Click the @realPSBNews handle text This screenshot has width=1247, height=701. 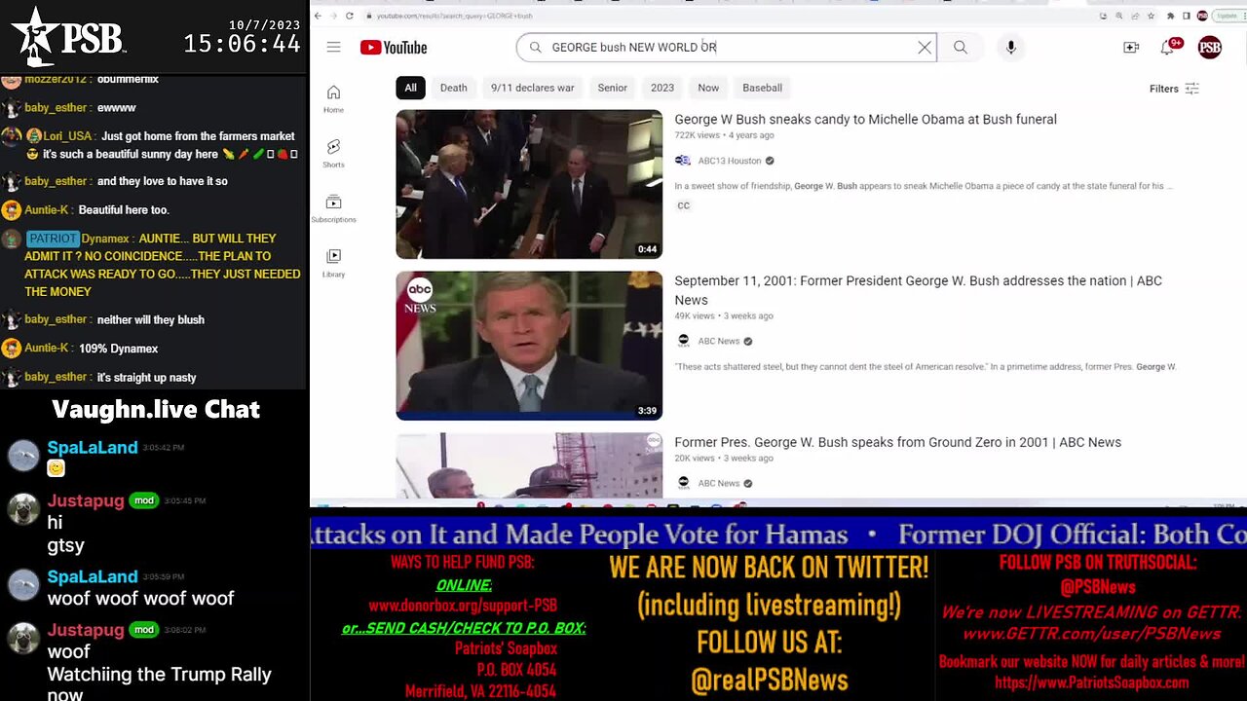click(769, 680)
